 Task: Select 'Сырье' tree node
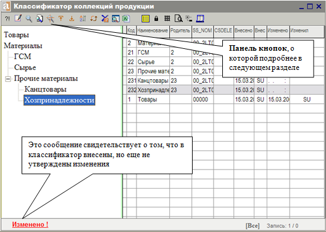(25, 67)
